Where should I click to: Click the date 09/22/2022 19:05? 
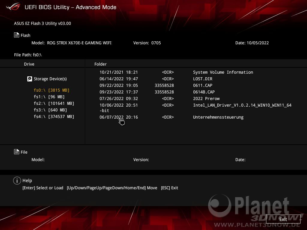119,85
